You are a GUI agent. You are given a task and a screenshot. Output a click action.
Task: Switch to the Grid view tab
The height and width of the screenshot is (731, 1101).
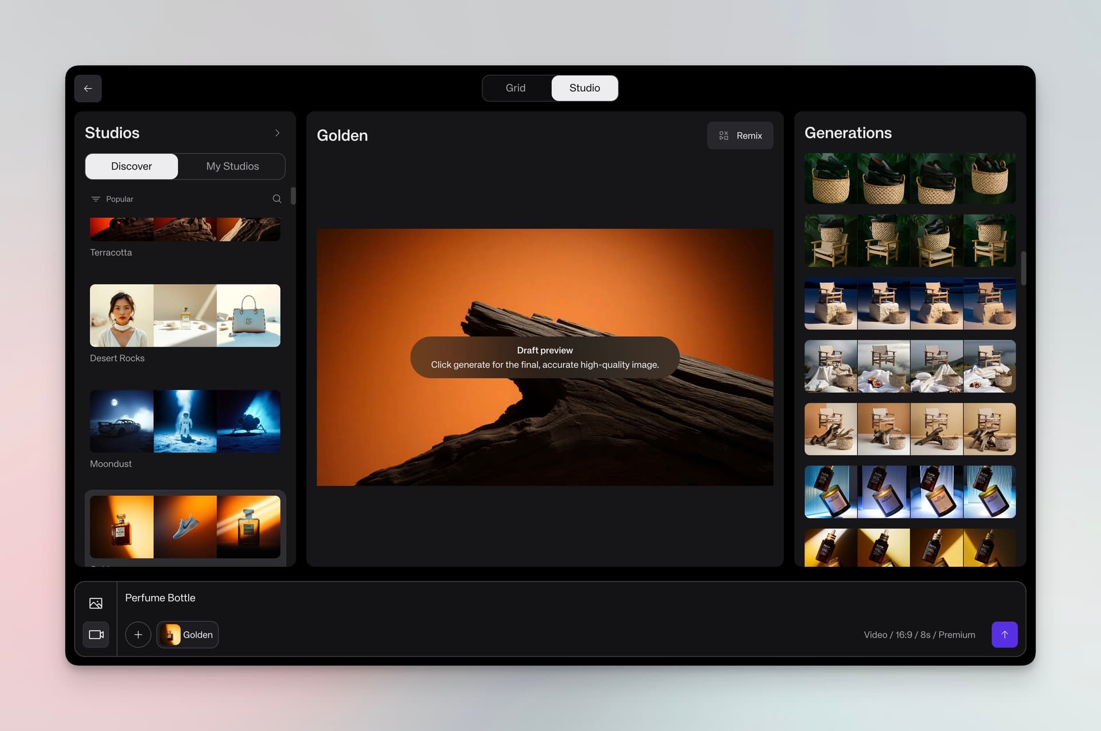(x=516, y=88)
